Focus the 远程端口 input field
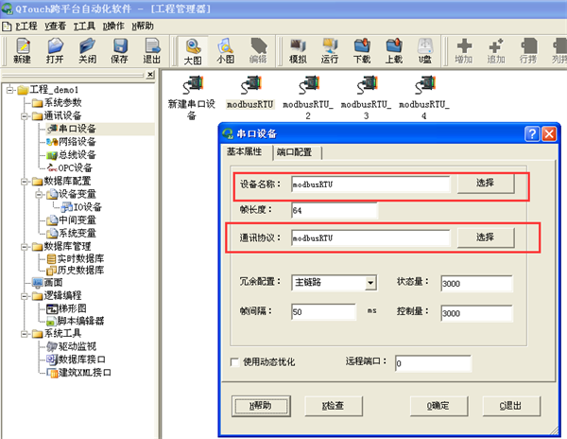The height and width of the screenshot is (439, 567). (x=433, y=363)
